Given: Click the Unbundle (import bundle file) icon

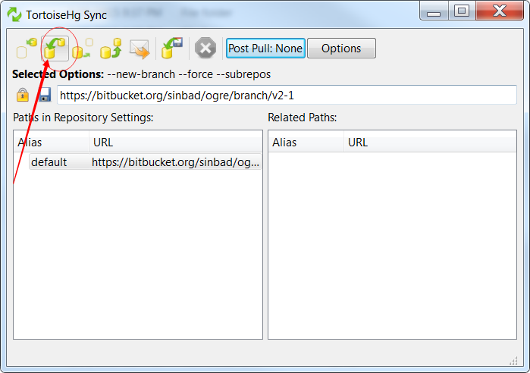Looking at the screenshot, I should tap(172, 49).
